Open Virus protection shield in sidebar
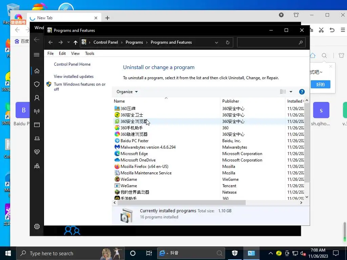The image size is (347, 260). coord(37,84)
